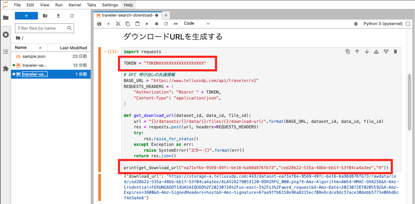Click the root folder breadcrumb icon
415x204 pixels.
[x=18, y=38]
